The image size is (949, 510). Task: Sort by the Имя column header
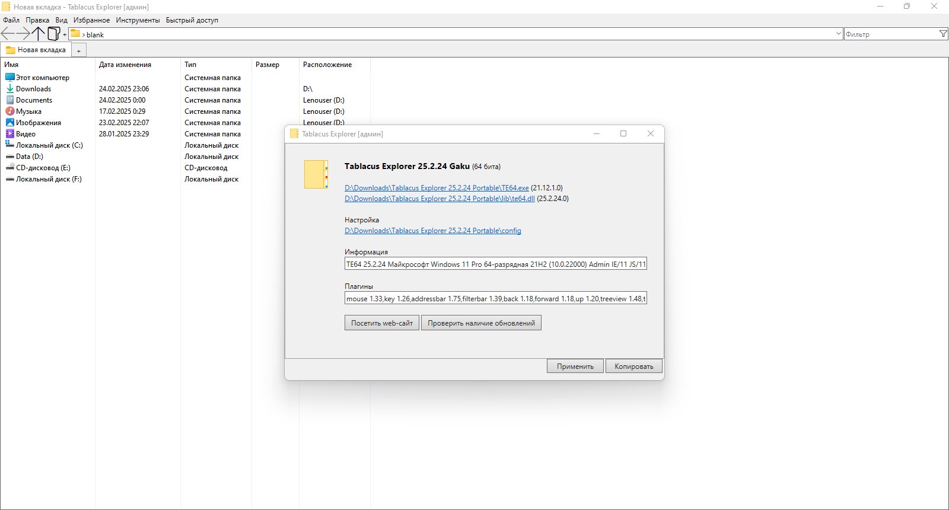click(x=47, y=65)
